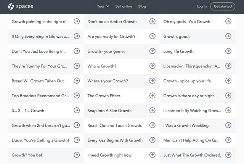Image resolution: width=244 pixels, height=164 pixels.
Task: Click arrow icon beside "Don't be an Amber Growth."
Action: [x=152, y=21]
